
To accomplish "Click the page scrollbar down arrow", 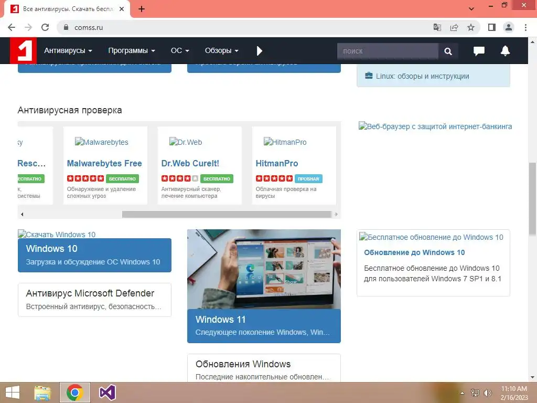I will tap(532, 377).
